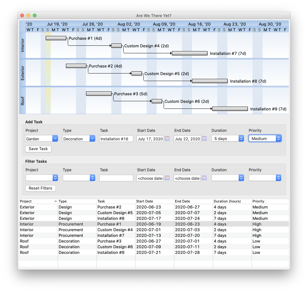Focus the Filter Tasks Task text field

coord(116,178)
